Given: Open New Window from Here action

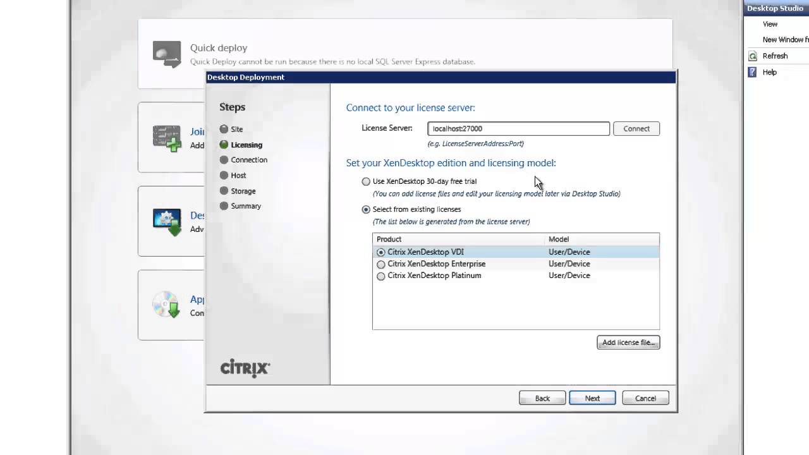Looking at the screenshot, I should 786,40.
